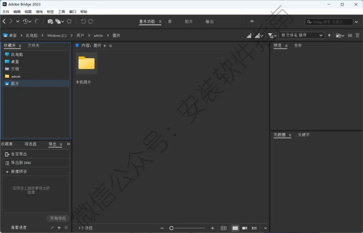Increase thumbnail size plus button
363x233 pixels.
[x=212, y=228]
